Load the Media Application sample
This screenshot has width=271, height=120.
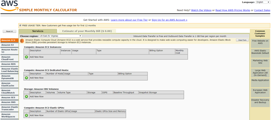pyautogui.click(x=260, y=83)
